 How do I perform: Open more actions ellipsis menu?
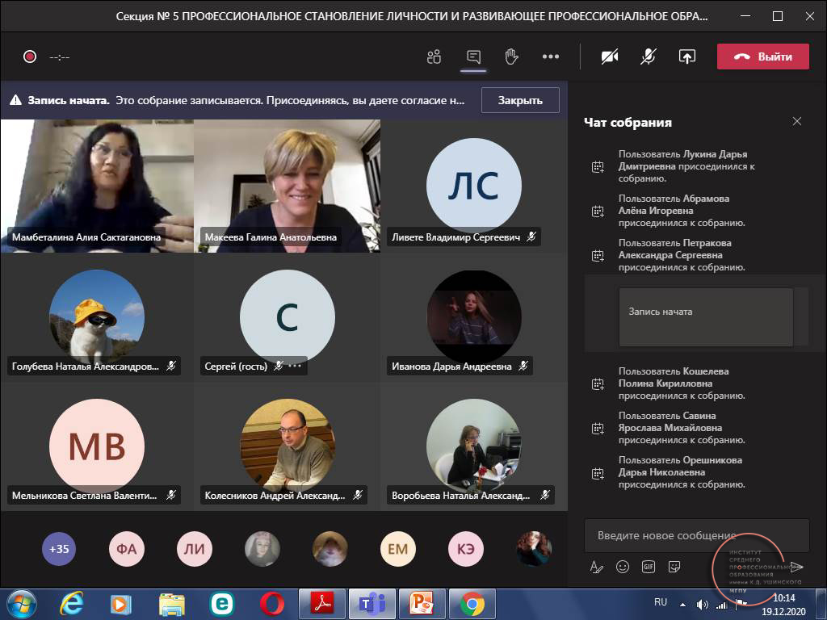[x=551, y=57]
